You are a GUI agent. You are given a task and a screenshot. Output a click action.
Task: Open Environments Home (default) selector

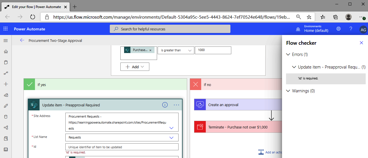coord(316,29)
